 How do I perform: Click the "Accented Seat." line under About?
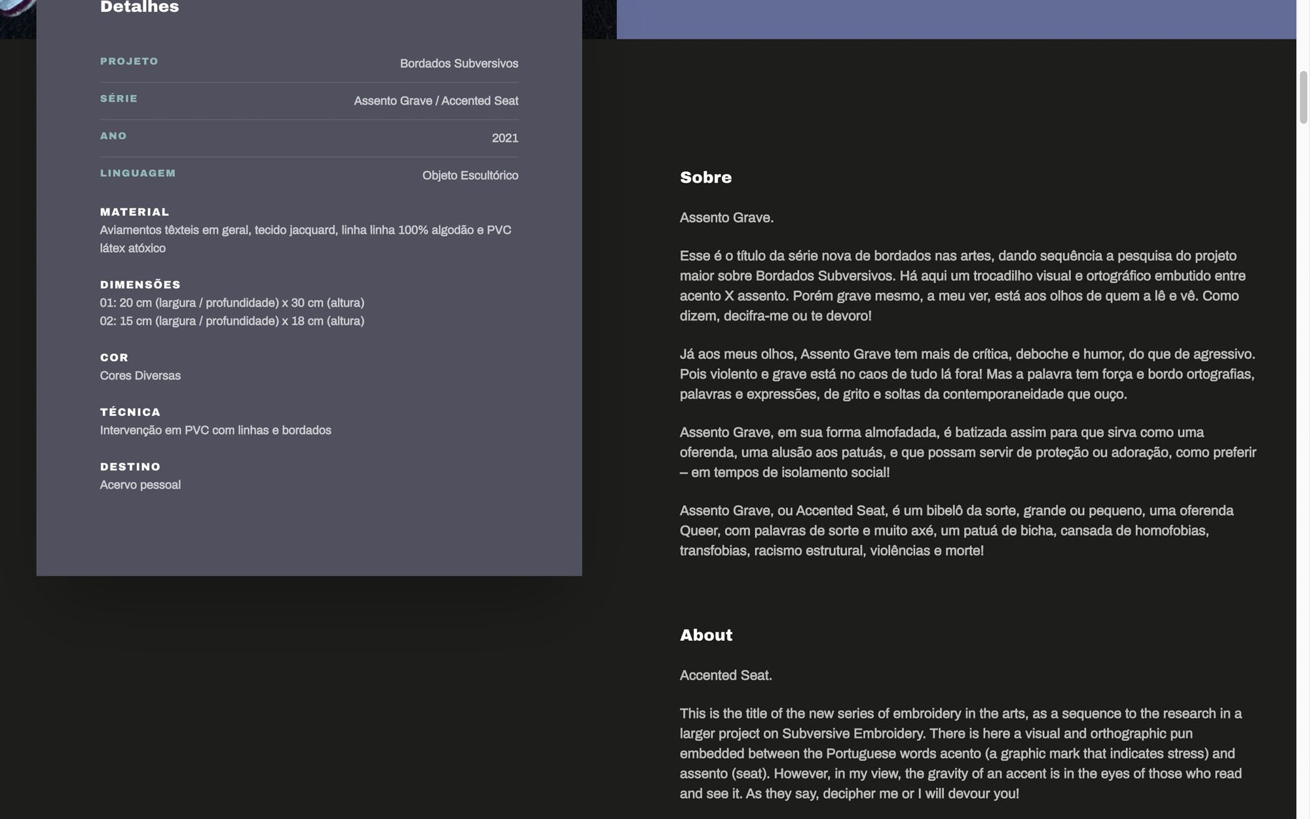[726, 676]
